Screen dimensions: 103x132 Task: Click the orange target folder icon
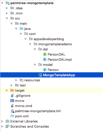click(12, 90)
